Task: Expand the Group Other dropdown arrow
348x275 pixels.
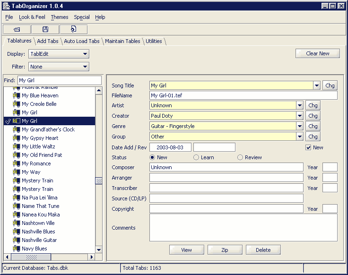Action: 300,137
